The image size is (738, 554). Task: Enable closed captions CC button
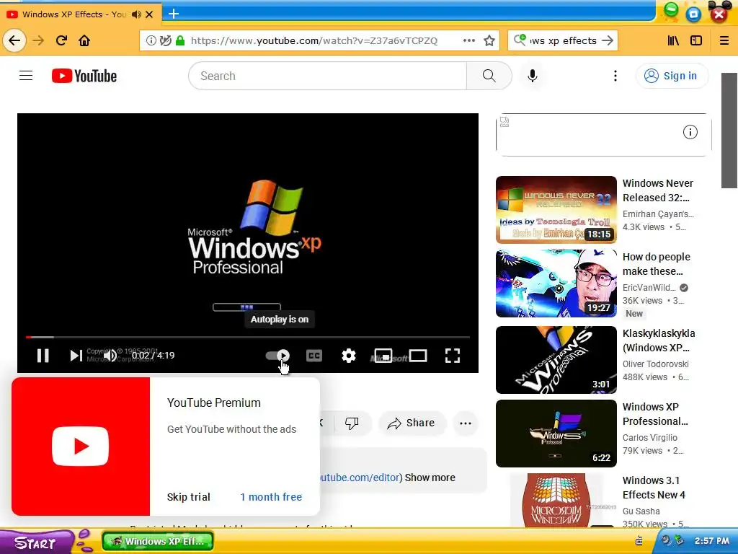click(x=314, y=356)
